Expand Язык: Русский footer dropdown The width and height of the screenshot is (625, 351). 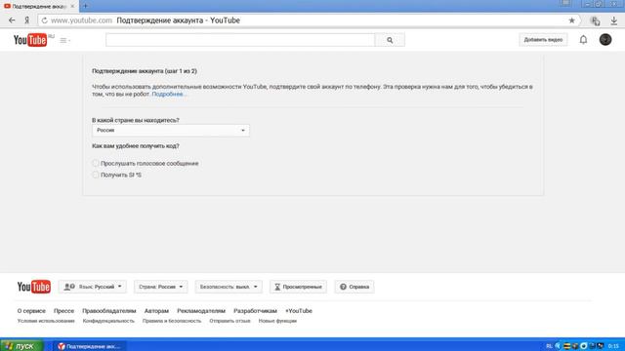click(x=93, y=287)
